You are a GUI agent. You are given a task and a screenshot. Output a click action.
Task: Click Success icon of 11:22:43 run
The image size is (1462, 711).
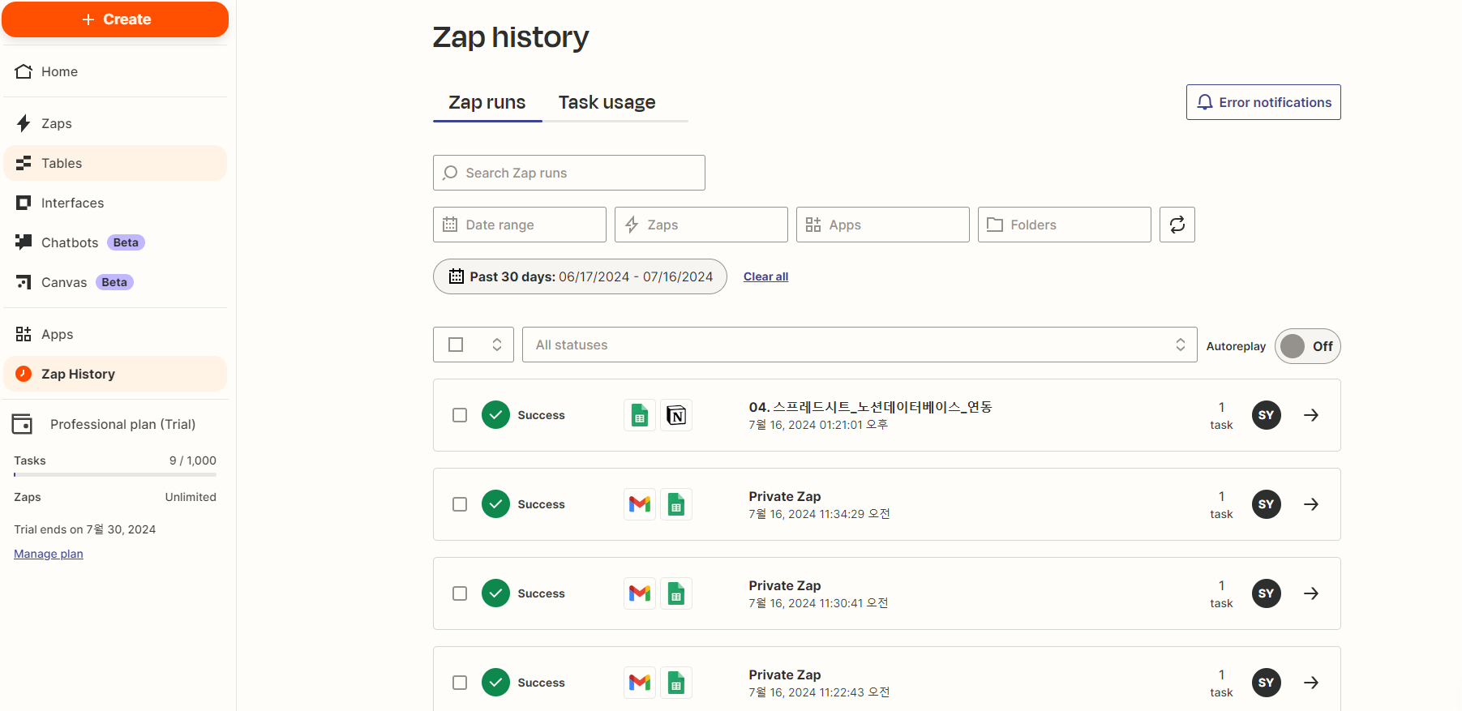(495, 683)
